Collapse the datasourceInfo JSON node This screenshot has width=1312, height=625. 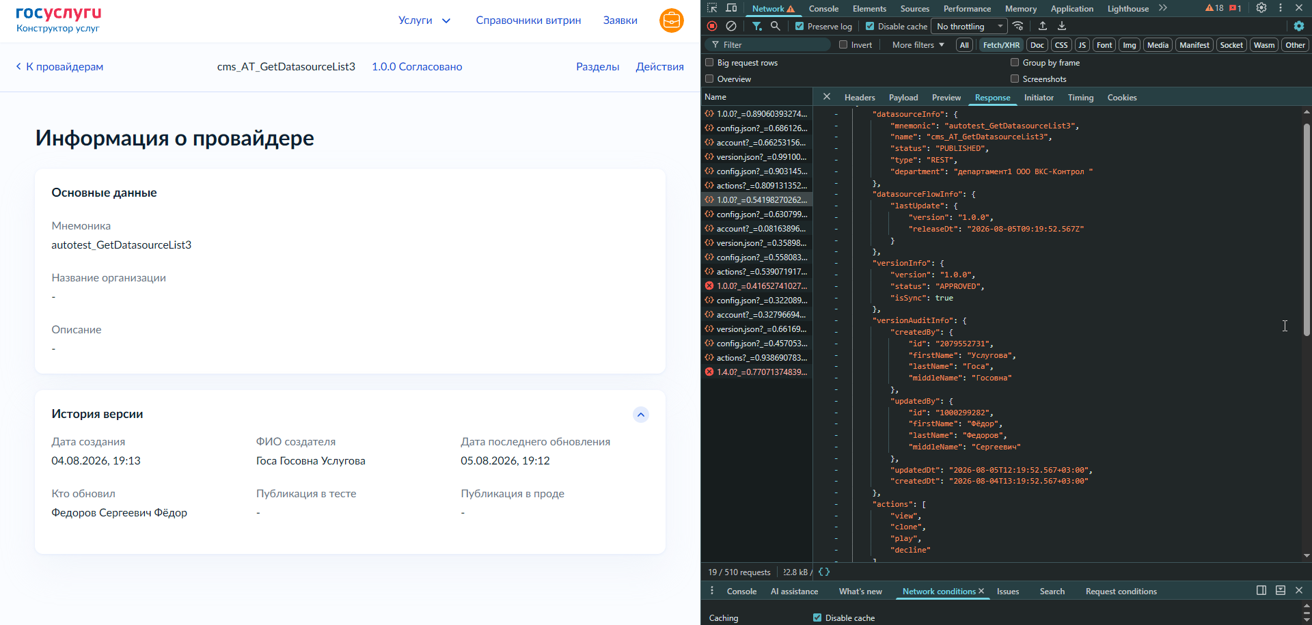pos(836,114)
